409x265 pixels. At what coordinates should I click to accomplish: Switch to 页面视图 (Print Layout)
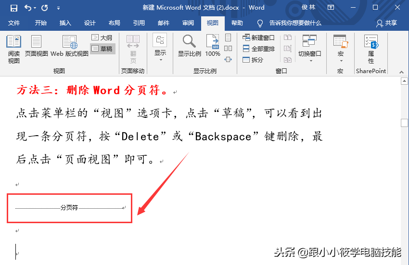[x=36, y=46]
